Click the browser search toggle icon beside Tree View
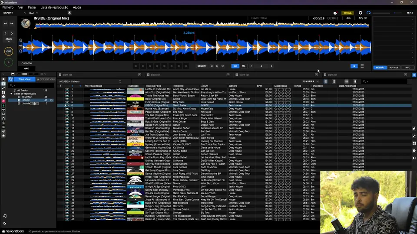 click(10, 79)
